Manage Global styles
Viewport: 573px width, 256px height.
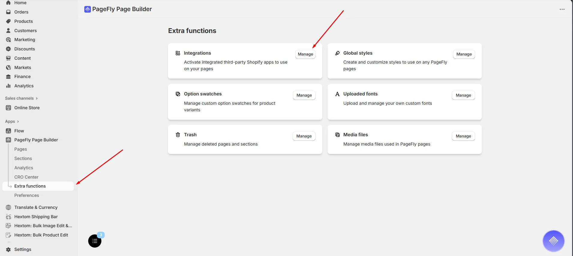click(464, 54)
